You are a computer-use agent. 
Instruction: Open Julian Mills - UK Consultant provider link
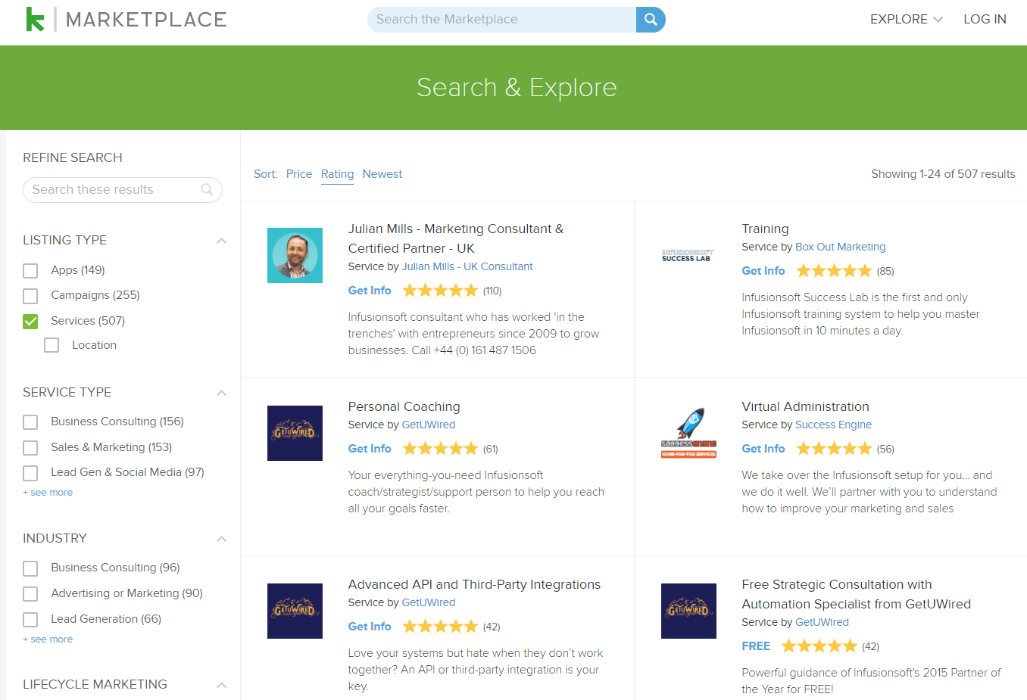(467, 266)
